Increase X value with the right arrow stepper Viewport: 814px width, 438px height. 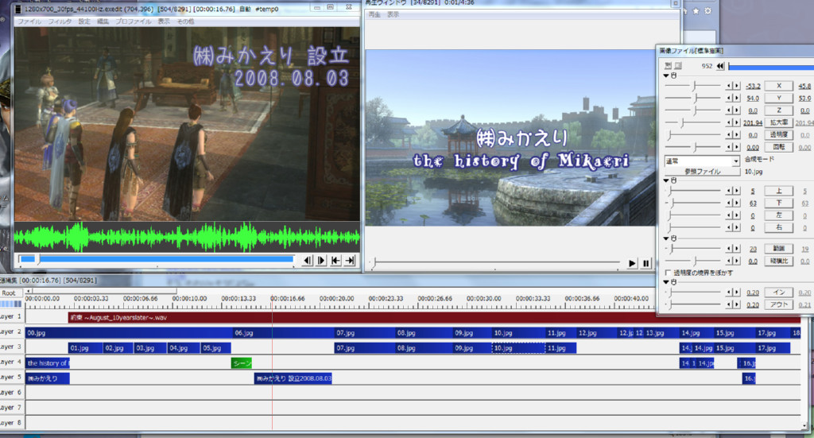click(x=736, y=86)
